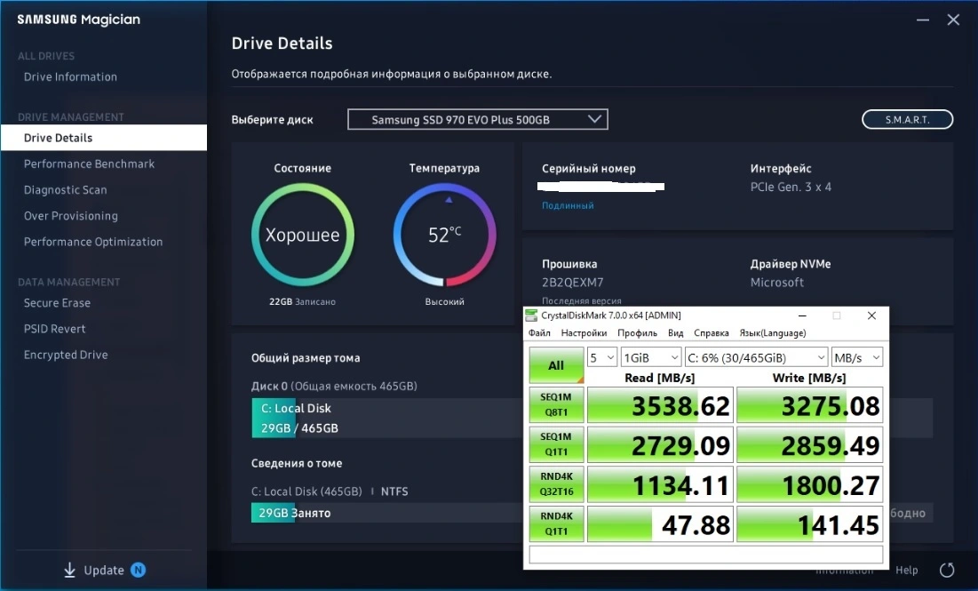
Task: Expand the Samsung SSD 970 EVO Plus drive selector
Action: [478, 119]
